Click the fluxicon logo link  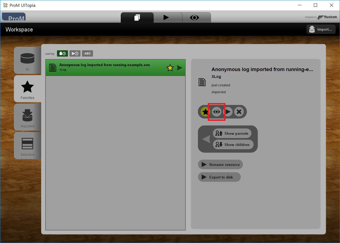tap(327, 17)
